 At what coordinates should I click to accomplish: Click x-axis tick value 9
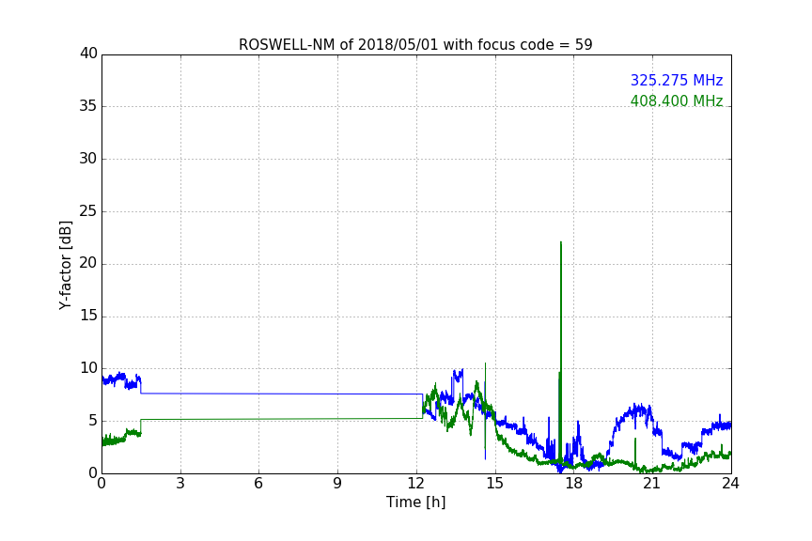pos(337,484)
